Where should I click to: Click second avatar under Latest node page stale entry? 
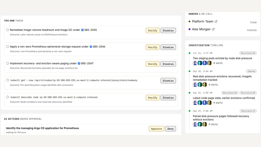tap(200, 103)
